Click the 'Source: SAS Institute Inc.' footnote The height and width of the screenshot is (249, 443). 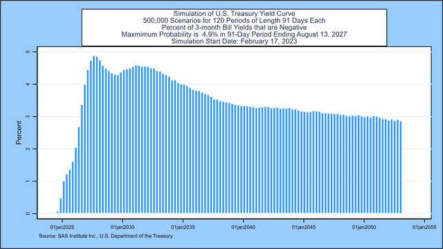tap(106, 236)
